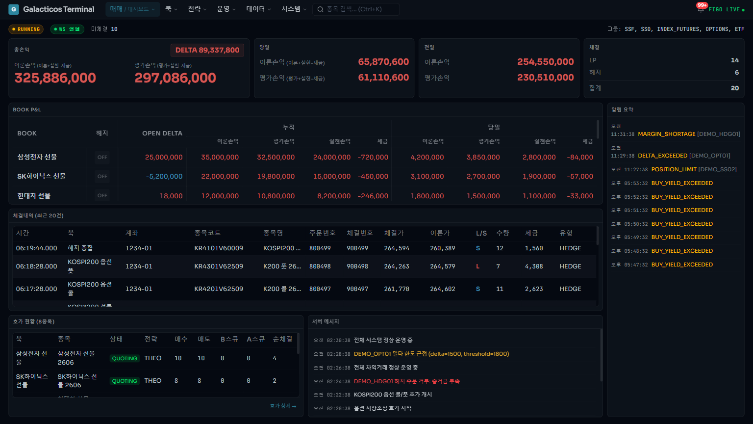753x424 pixels.
Task: Open the 운영 menu
Action: (x=226, y=9)
